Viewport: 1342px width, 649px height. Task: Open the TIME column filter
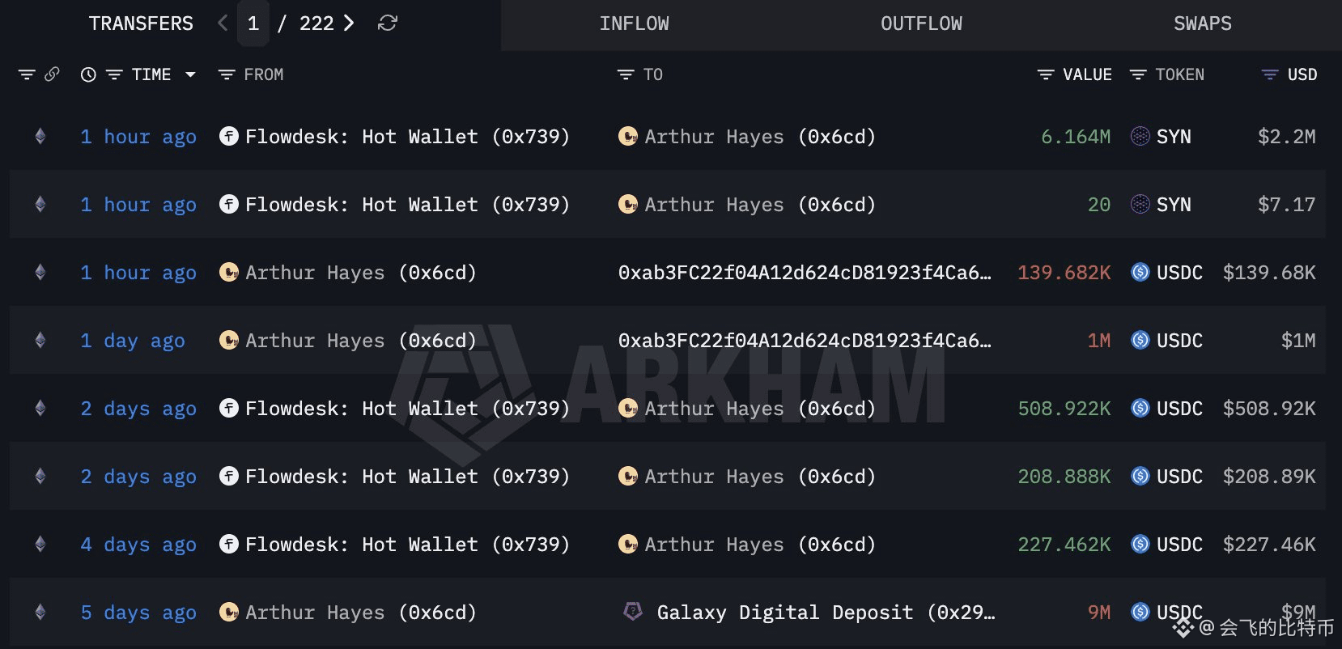tap(114, 74)
